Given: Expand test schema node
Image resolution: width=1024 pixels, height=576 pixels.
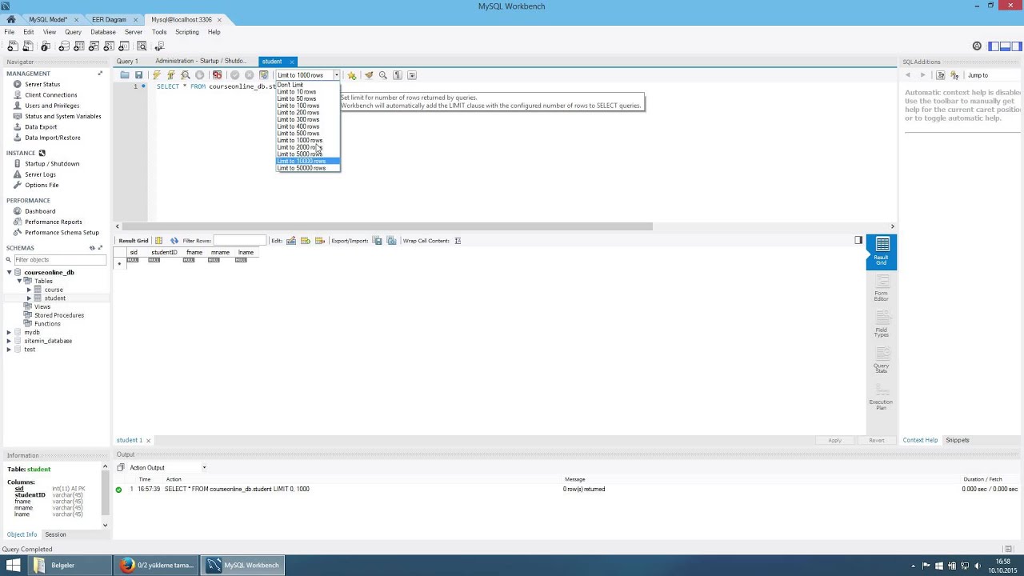Looking at the screenshot, I should pos(9,350).
